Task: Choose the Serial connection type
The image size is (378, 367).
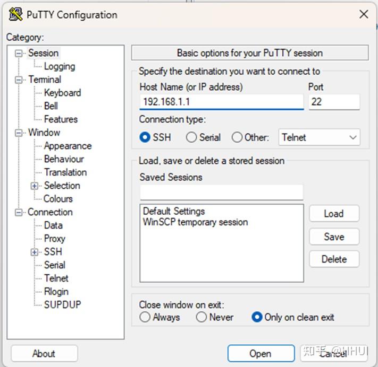Action: (191, 137)
